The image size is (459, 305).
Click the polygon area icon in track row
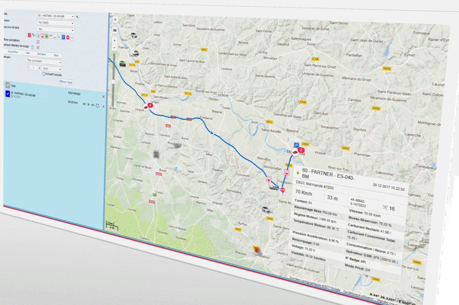click(97, 106)
